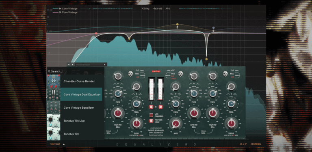Toggle the Mid/Side Mode button
The height and width of the screenshot is (152, 312).
point(151,121)
